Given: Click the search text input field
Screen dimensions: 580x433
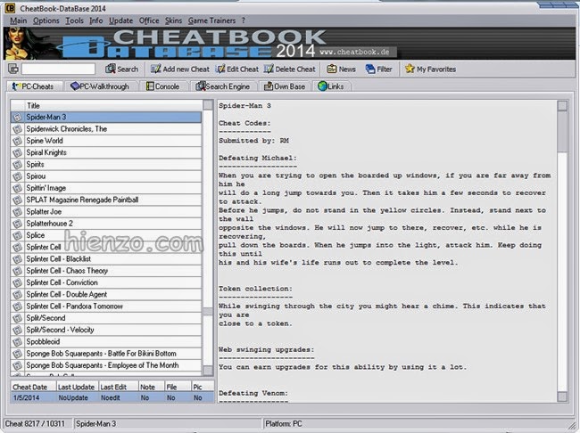Looking at the screenshot, I should click(x=58, y=69).
